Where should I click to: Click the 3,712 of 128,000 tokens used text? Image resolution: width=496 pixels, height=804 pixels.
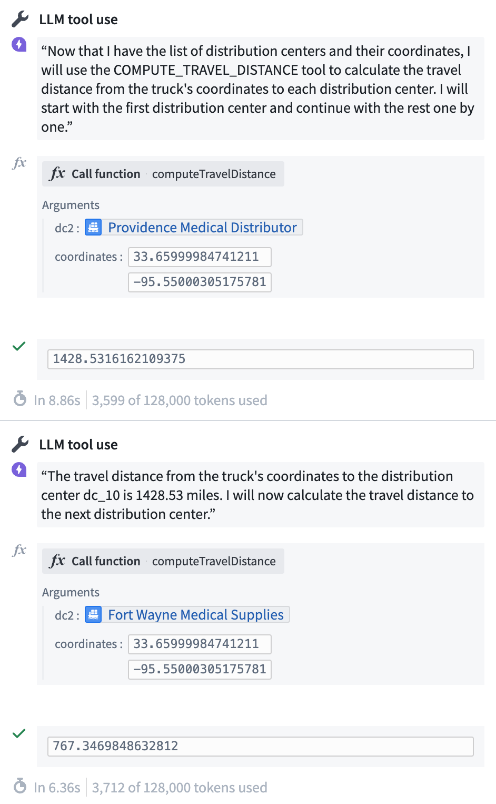[180, 788]
